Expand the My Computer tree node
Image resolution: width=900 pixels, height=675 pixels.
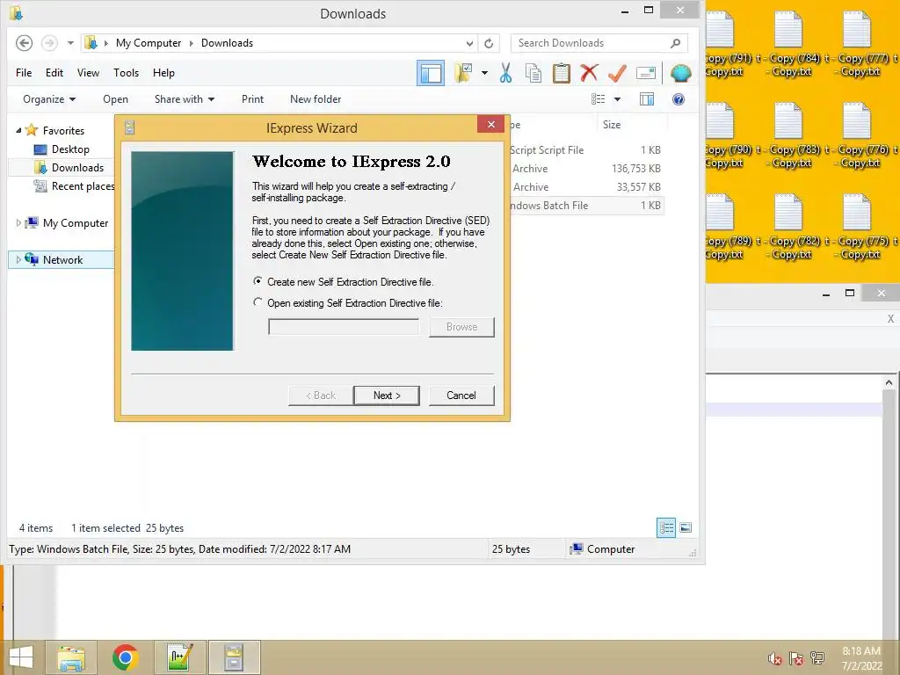18,222
